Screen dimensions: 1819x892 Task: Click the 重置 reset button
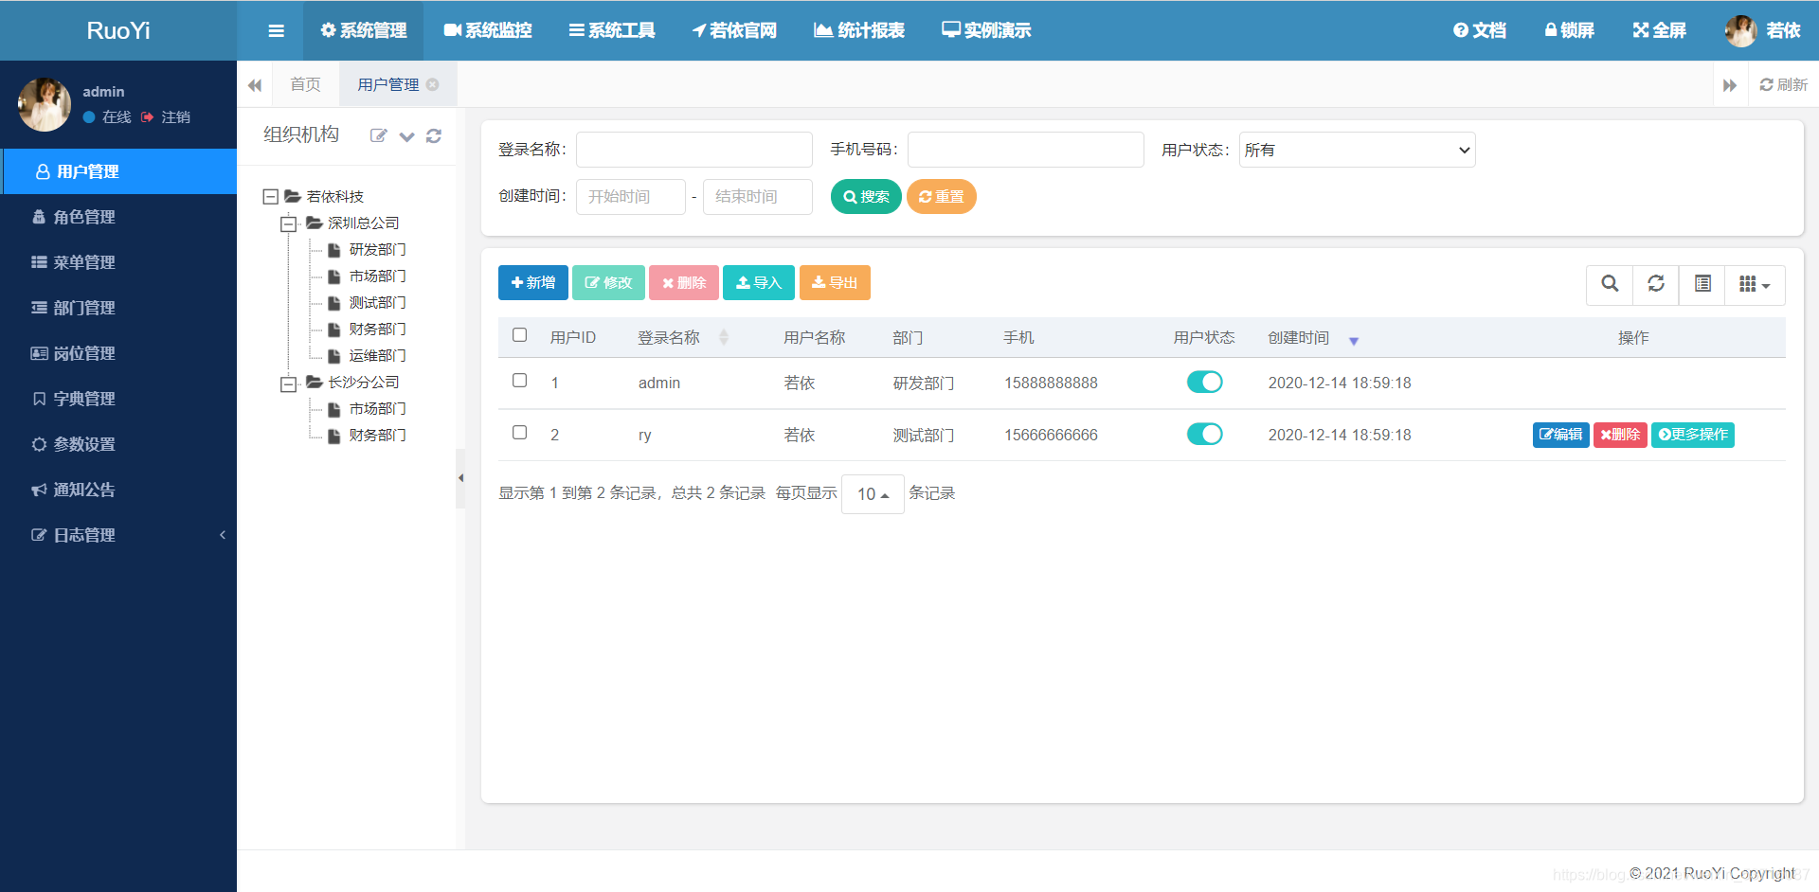(942, 197)
